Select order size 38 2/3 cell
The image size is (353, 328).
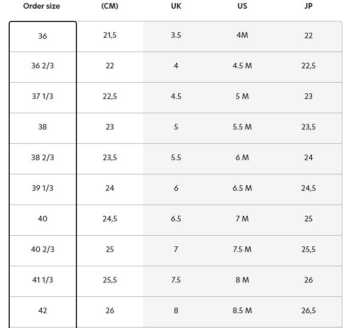click(43, 158)
